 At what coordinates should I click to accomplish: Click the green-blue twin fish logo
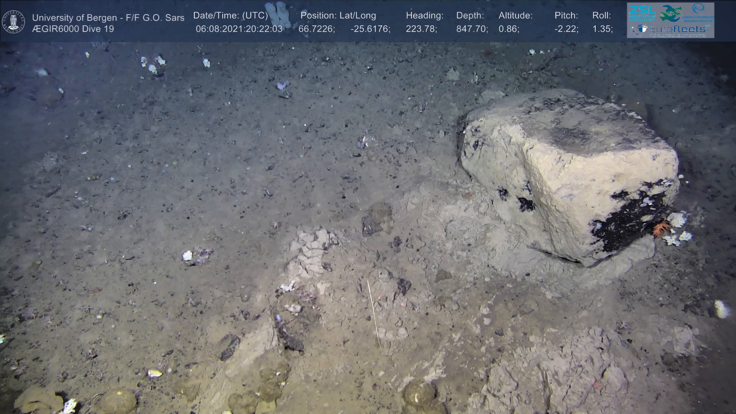point(671,13)
